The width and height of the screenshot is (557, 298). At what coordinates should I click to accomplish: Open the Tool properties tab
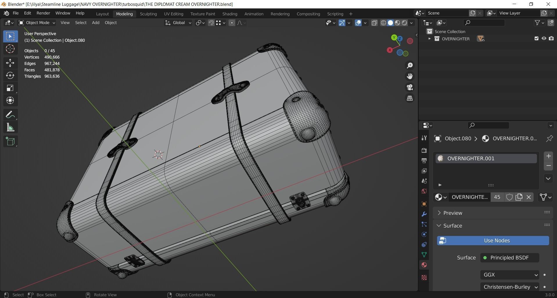(424, 138)
